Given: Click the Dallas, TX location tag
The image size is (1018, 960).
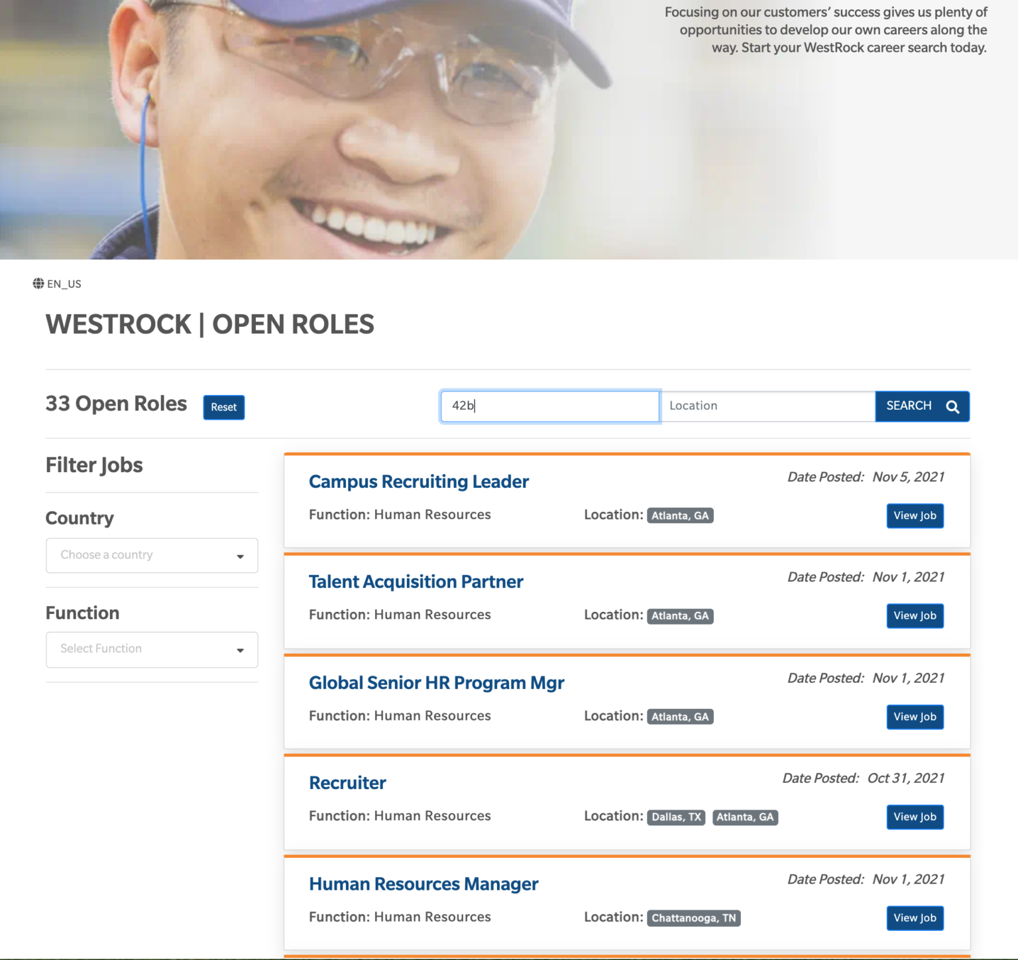Looking at the screenshot, I should (676, 817).
